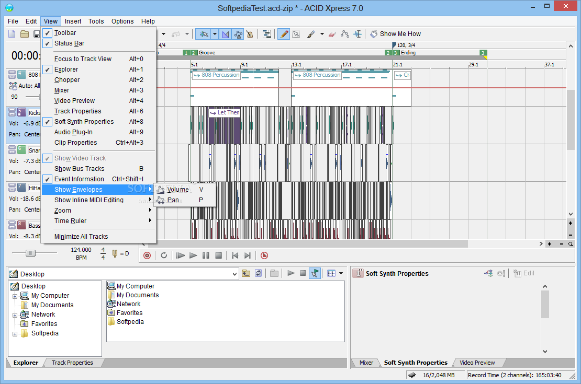Click the New project icon

tap(12, 34)
